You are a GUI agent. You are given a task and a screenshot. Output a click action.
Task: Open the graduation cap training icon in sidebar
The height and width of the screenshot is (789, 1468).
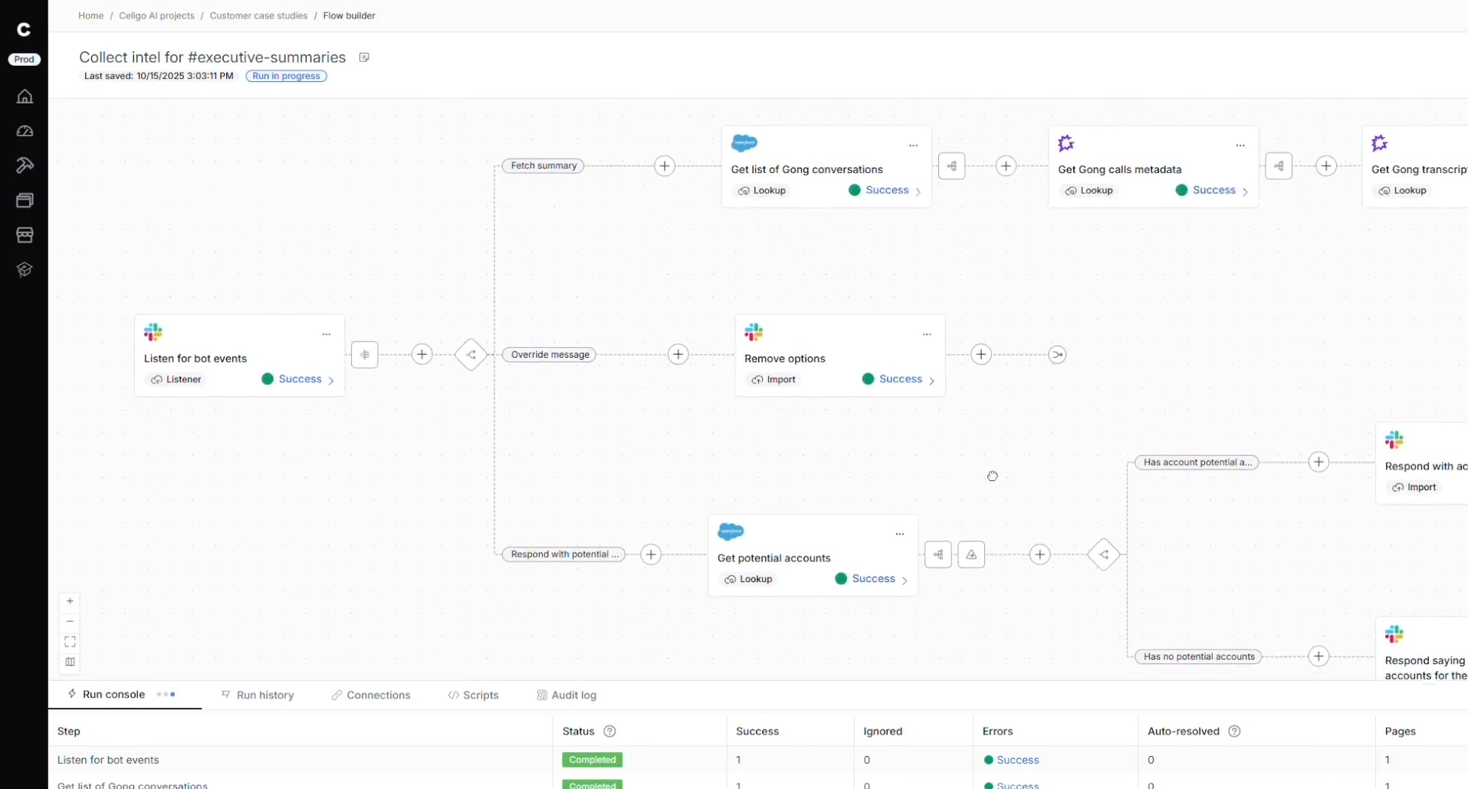24,269
